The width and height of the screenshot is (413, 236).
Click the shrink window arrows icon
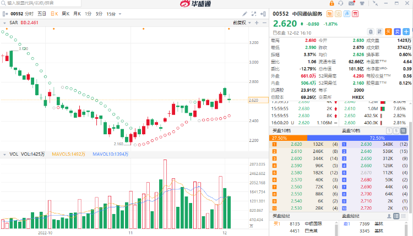pyautogui.click(x=376, y=3)
